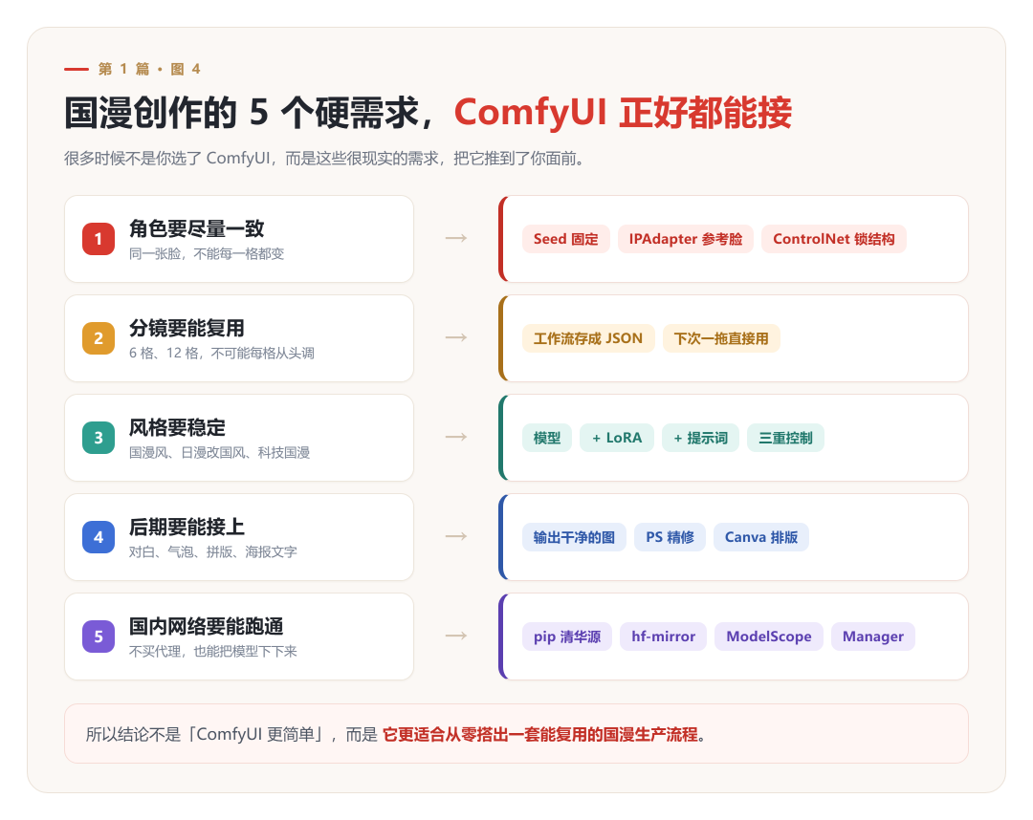1033x820 pixels.
Task: Choose the '+ LoRA' tag
Action: pos(617,438)
